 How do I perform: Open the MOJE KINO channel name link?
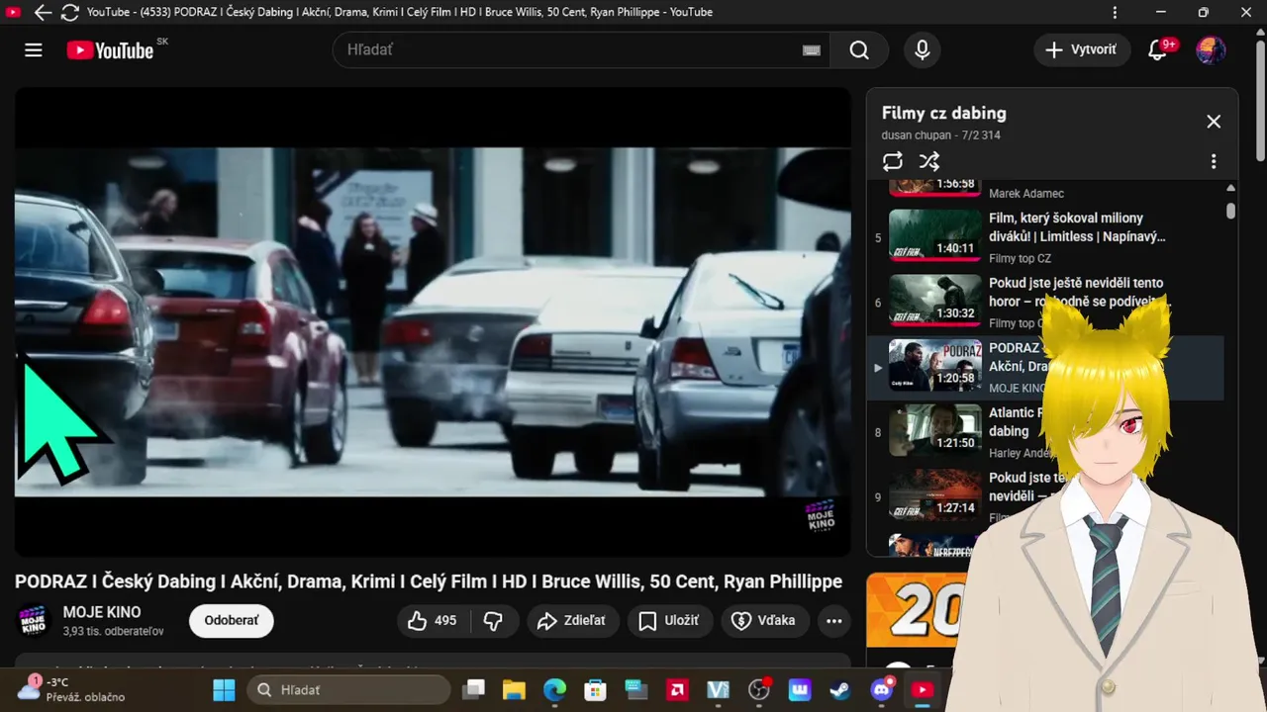[x=102, y=612]
